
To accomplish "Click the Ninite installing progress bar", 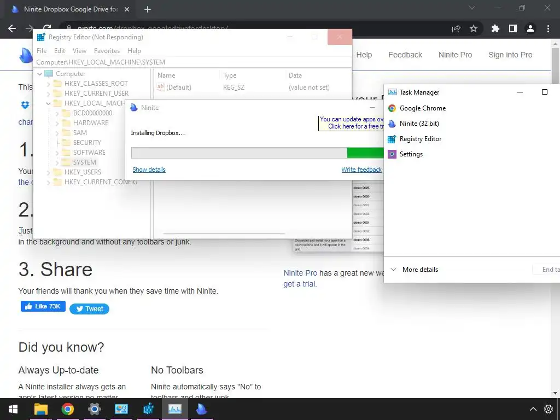I will point(257,153).
